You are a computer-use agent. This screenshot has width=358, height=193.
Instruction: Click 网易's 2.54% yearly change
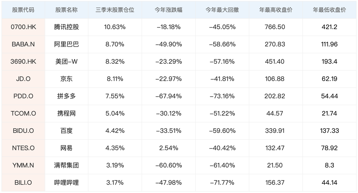tap(168, 148)
